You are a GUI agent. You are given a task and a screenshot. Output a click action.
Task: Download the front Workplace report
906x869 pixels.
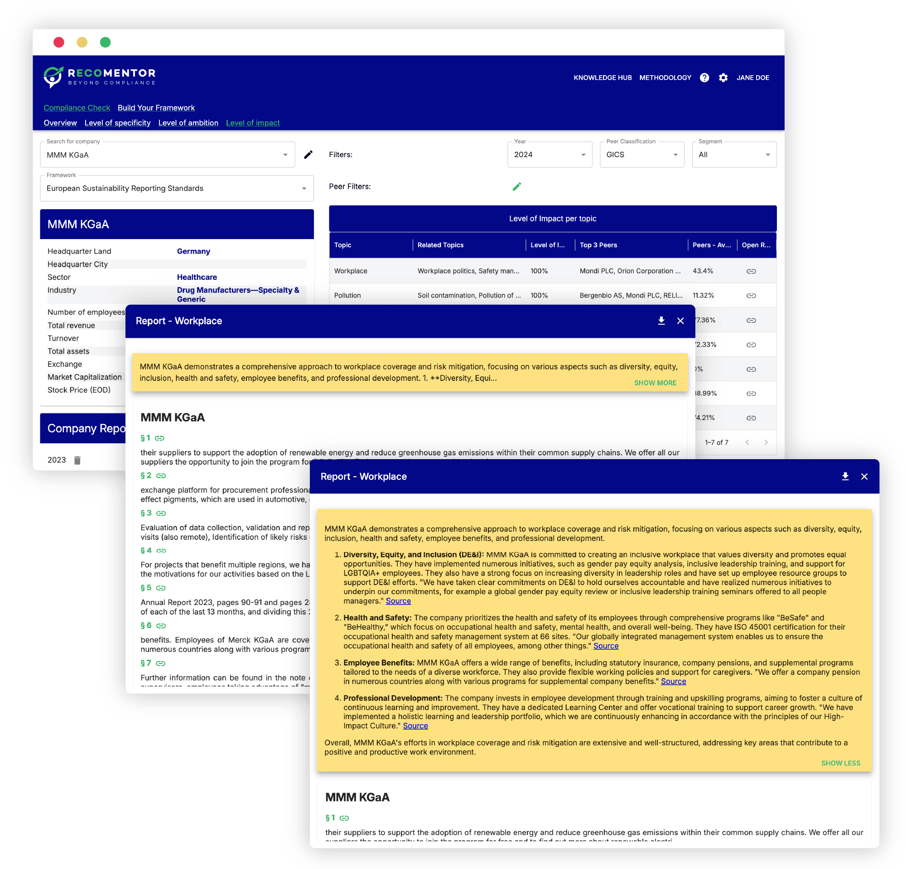tap(845, 476)
